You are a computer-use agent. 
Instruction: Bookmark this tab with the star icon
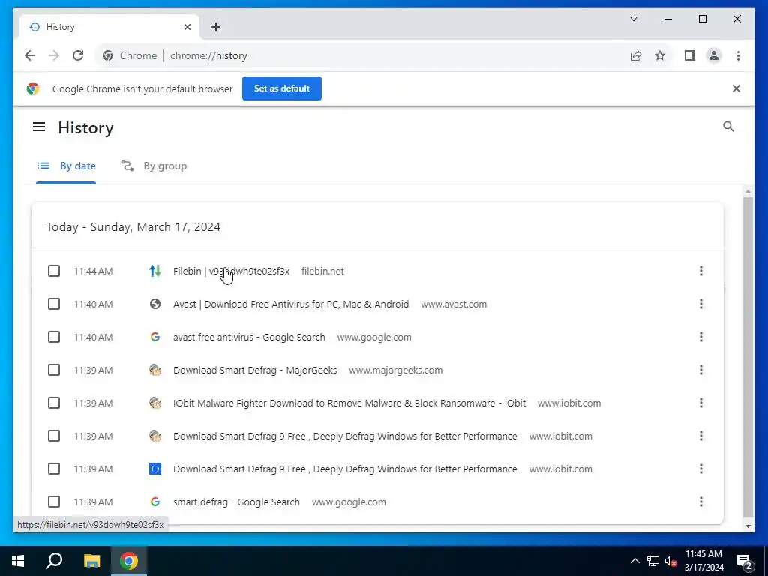[x=660, y=55]
